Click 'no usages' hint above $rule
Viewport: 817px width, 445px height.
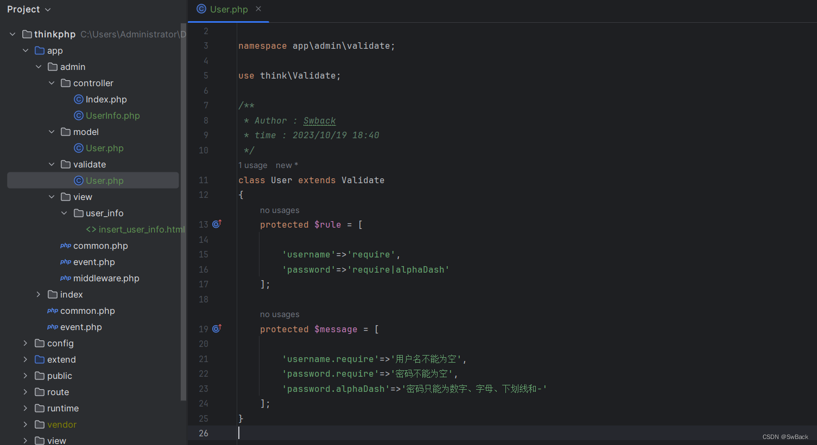(280, 210)
